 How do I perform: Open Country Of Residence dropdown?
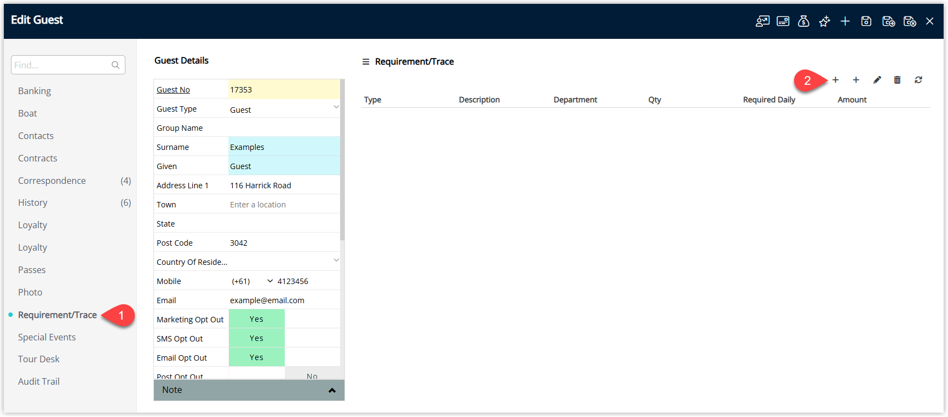click(x=336, y=260)
